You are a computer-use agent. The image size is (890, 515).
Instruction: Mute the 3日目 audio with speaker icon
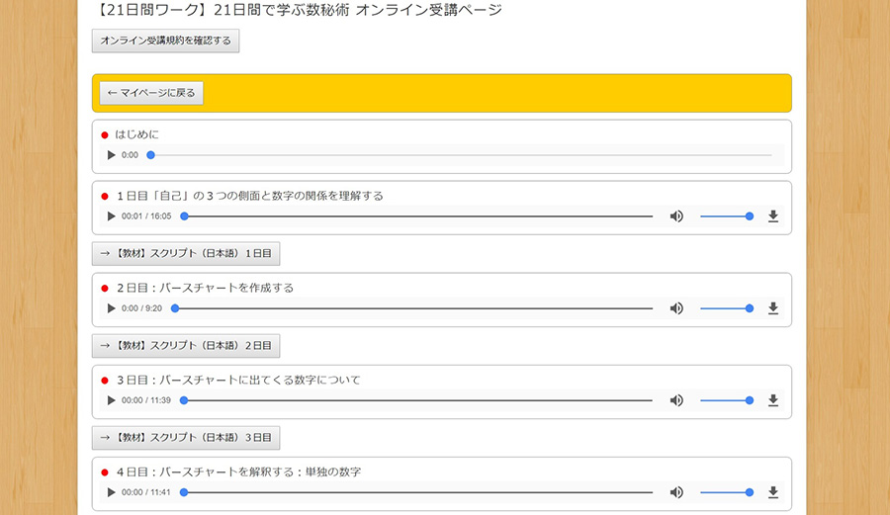[676, 400]
